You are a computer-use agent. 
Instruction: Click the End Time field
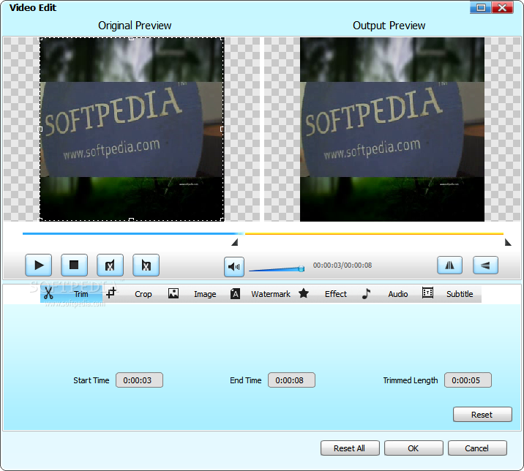(x=291, y=380)
